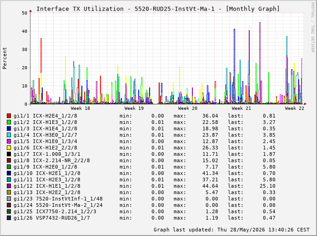
Task: Click the max value 44.64
Action: point(210,186)
